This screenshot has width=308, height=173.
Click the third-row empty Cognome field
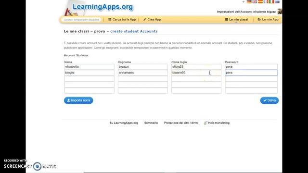tap(143, 79)
